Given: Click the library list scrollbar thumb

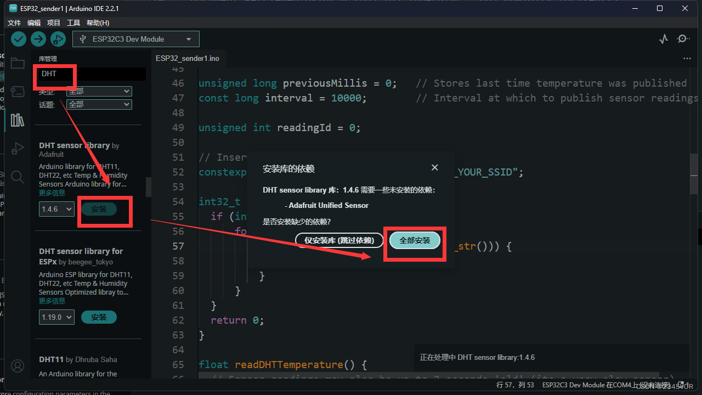Looking at the screenshot, I should coord(148,187).
